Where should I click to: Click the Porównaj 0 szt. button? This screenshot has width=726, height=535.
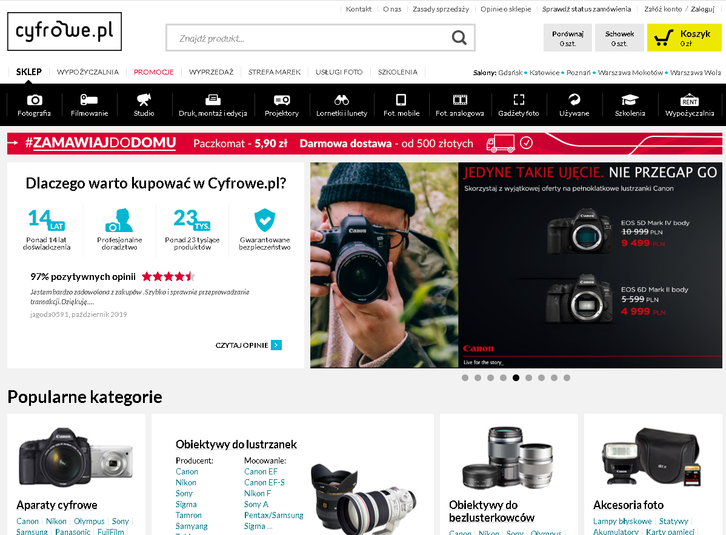pyautogui.click(x=568, y=38)
